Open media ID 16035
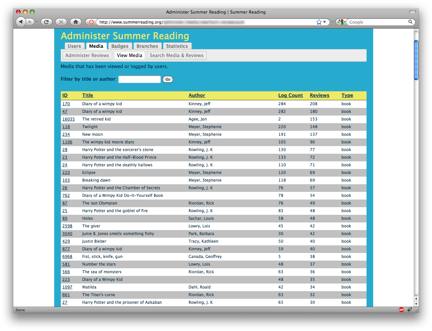 click(68, 119)
